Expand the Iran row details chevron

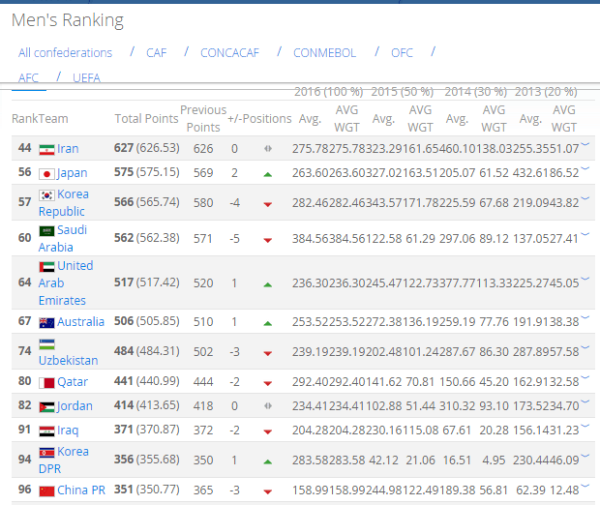click(x=585, y=145)
